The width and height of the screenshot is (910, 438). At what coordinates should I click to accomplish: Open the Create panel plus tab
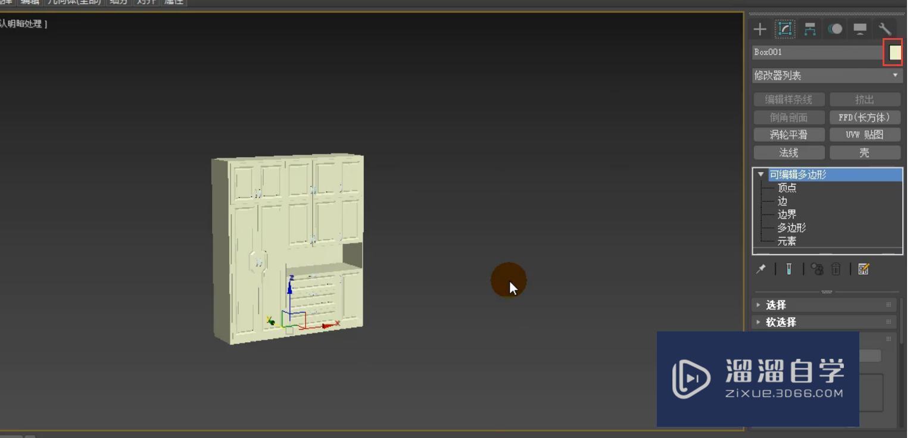click(759, 29)
